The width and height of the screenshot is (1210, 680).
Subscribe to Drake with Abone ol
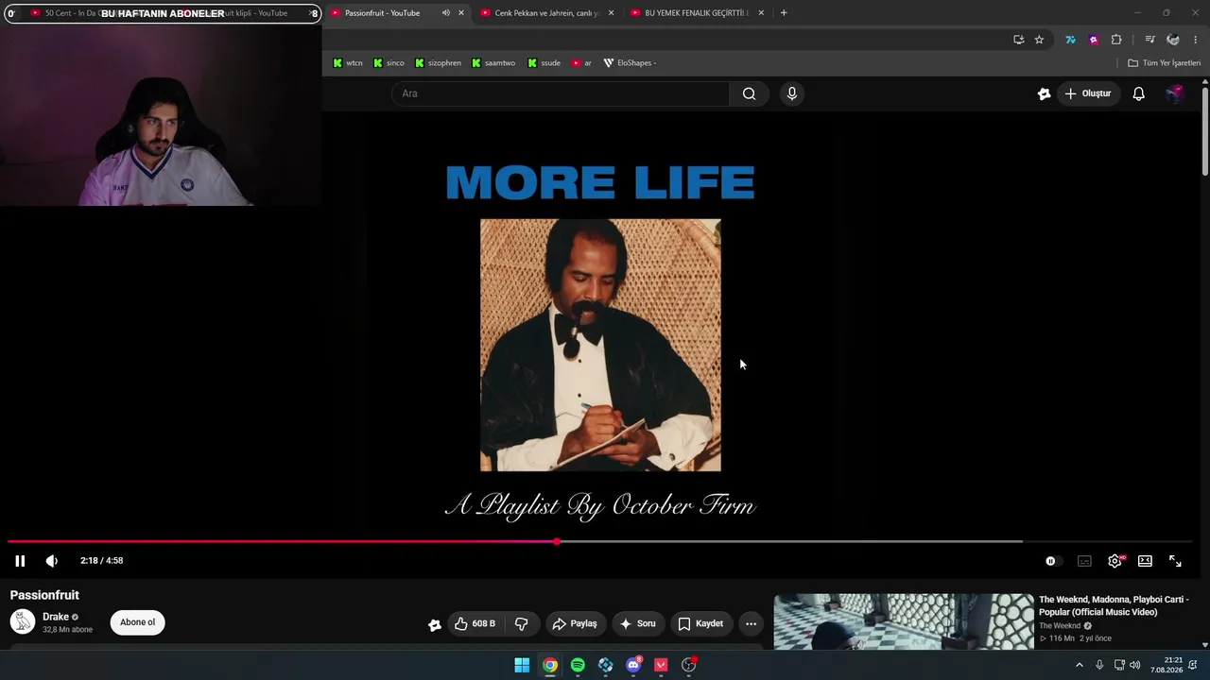[137, 622]
